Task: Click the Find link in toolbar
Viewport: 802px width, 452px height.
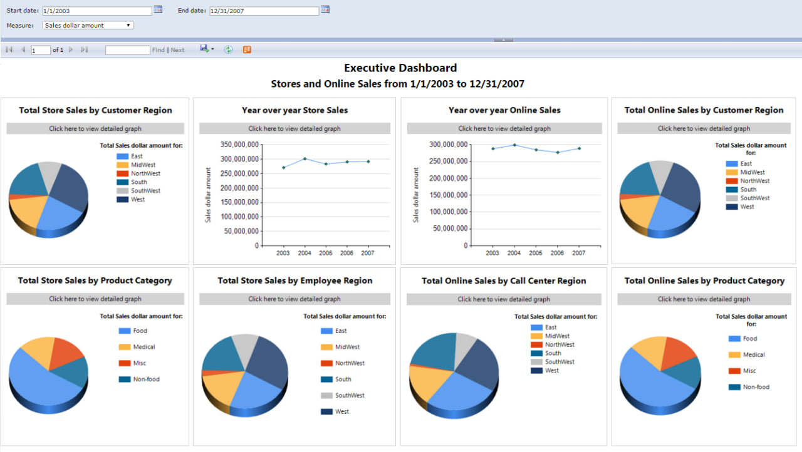Action: point(159,50)
